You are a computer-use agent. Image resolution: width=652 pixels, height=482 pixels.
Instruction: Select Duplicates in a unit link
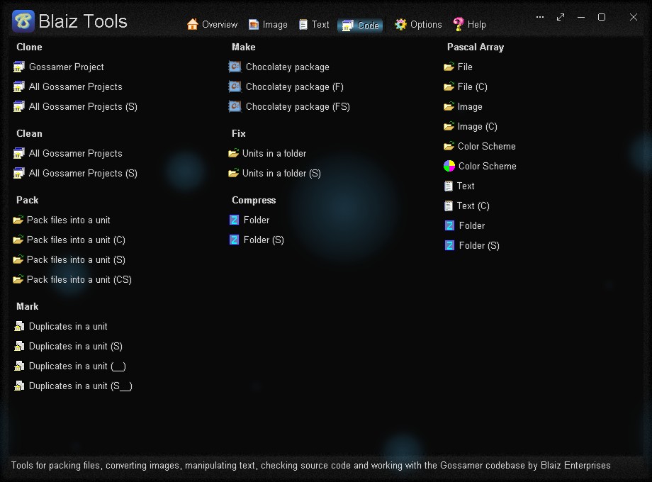coord(68,326)
